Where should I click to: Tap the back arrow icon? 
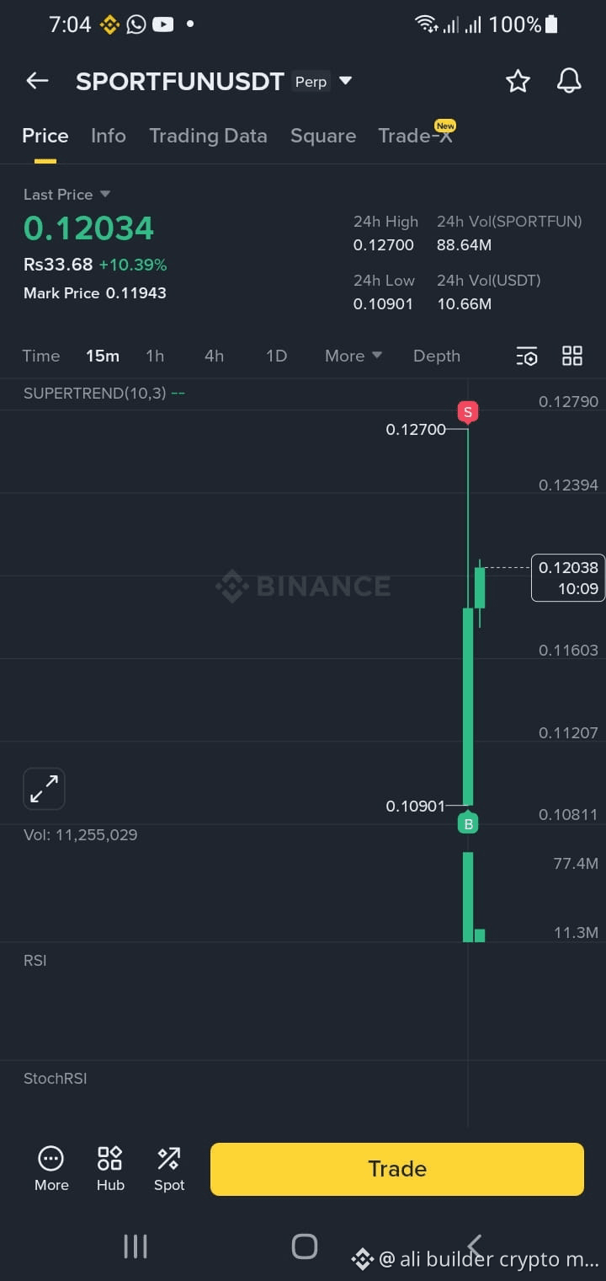(x=37, y=81)
